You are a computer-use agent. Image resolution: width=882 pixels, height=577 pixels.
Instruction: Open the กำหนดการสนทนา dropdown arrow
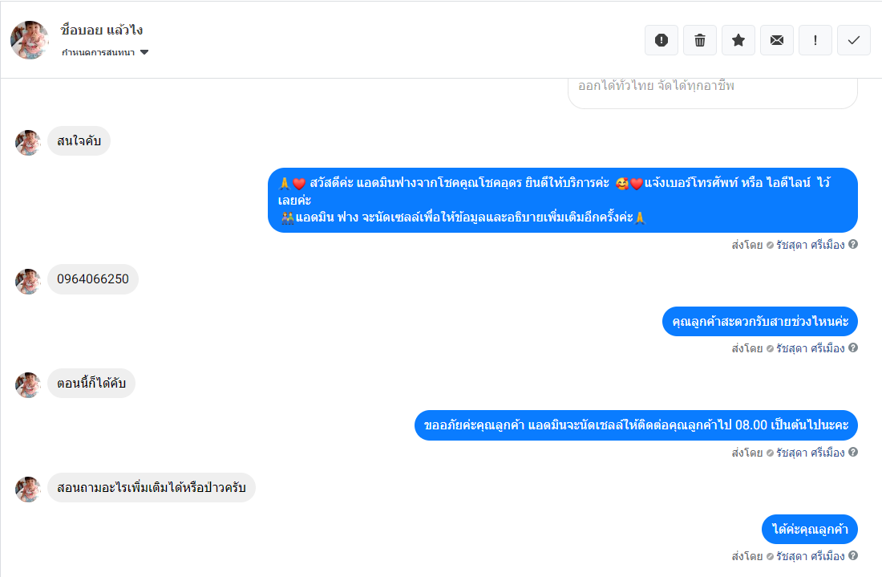[x=144, y=52]
